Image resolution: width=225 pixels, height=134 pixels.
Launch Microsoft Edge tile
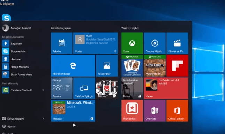[x=73, y=66]
